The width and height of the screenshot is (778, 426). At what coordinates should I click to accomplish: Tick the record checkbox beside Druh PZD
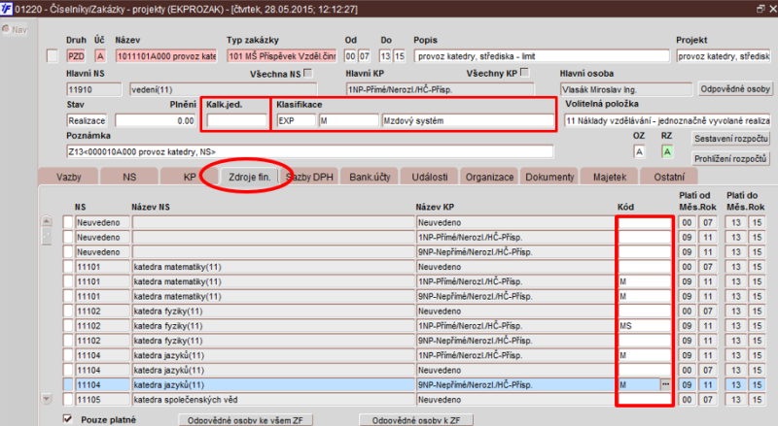(53, 56)
